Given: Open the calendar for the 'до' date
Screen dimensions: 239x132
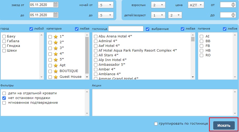Looking at the screenshot, I should click(56, 15).
